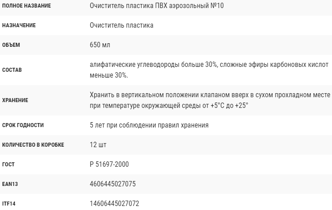Click the value beside the НАЗНАЧЕНИЕ label

point(122,25)
